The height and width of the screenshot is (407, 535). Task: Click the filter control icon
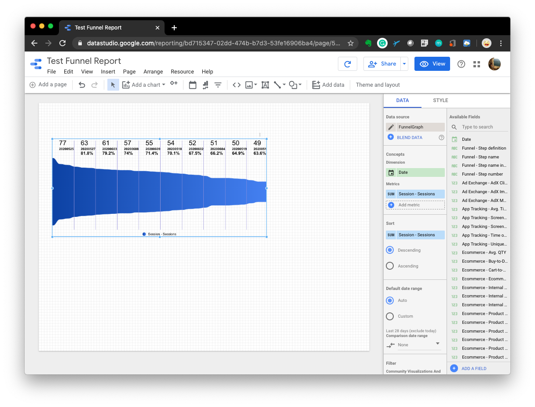[218, 84]
